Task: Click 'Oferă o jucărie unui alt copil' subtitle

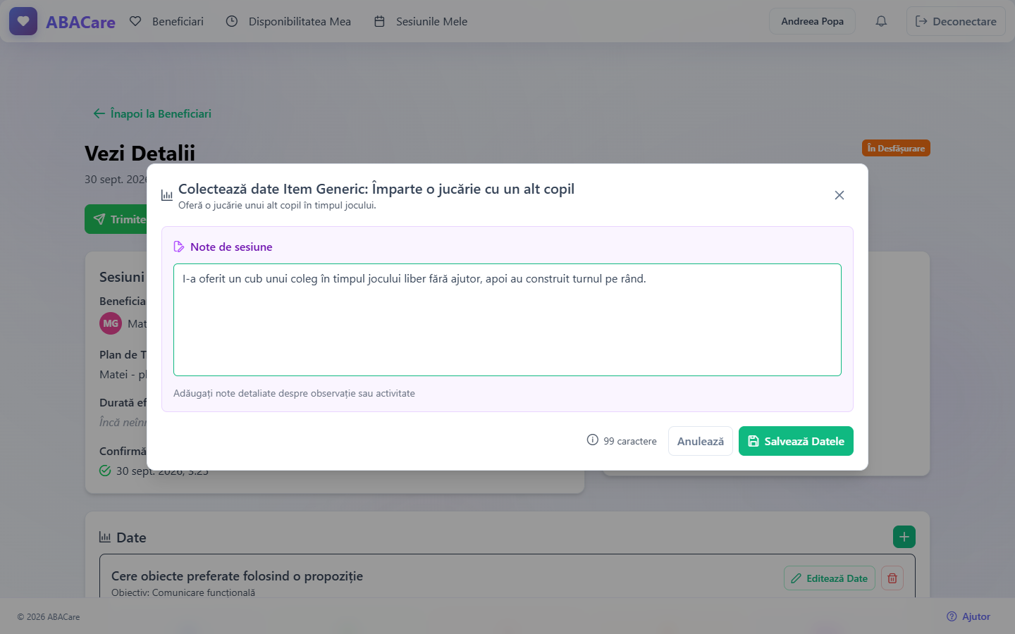Action: click(x=277, y=205)
